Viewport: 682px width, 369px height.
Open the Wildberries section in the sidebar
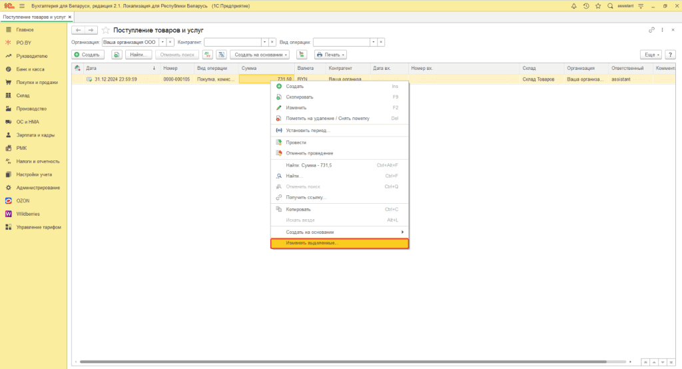click(28, 214)
